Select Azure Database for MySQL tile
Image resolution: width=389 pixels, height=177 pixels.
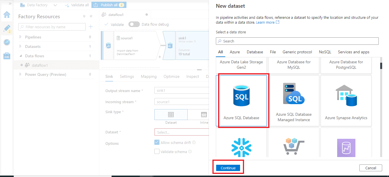[294, 65]
